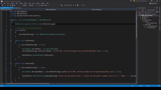Screen dimensions: 161x90
Task: Click the Refresh icon in Solution Explorer
Action: (150, 10)
